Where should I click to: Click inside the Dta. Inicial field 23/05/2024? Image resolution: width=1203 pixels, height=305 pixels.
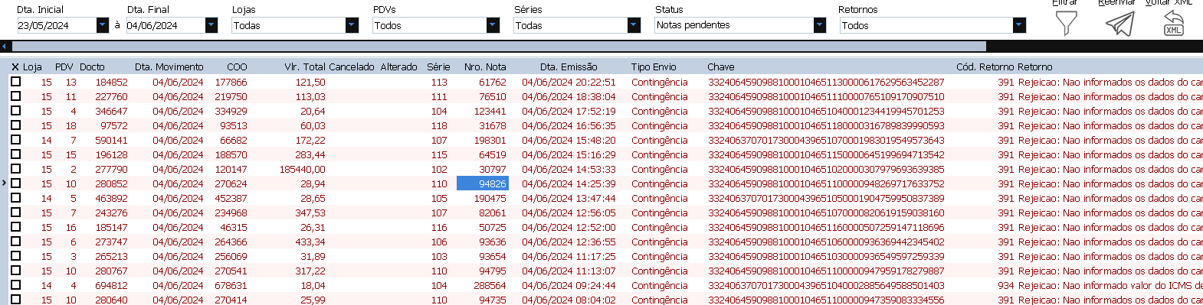click(x=57, y=25)
